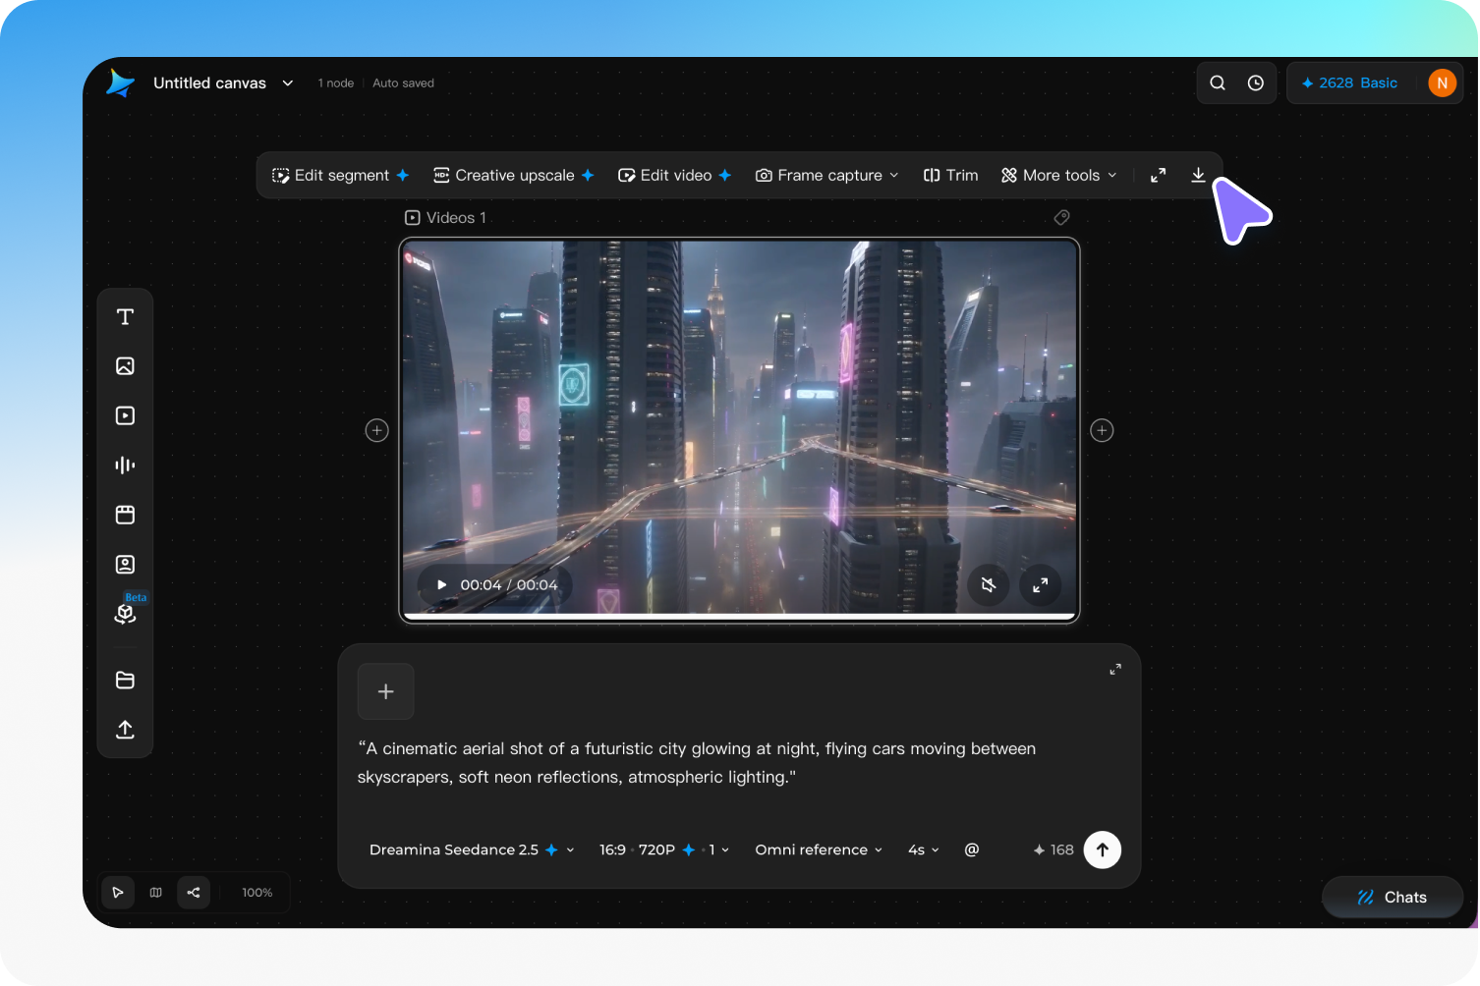Click the plus add reference button
The height and width of the screenshot is (986, 1480).
pos(385,691)
